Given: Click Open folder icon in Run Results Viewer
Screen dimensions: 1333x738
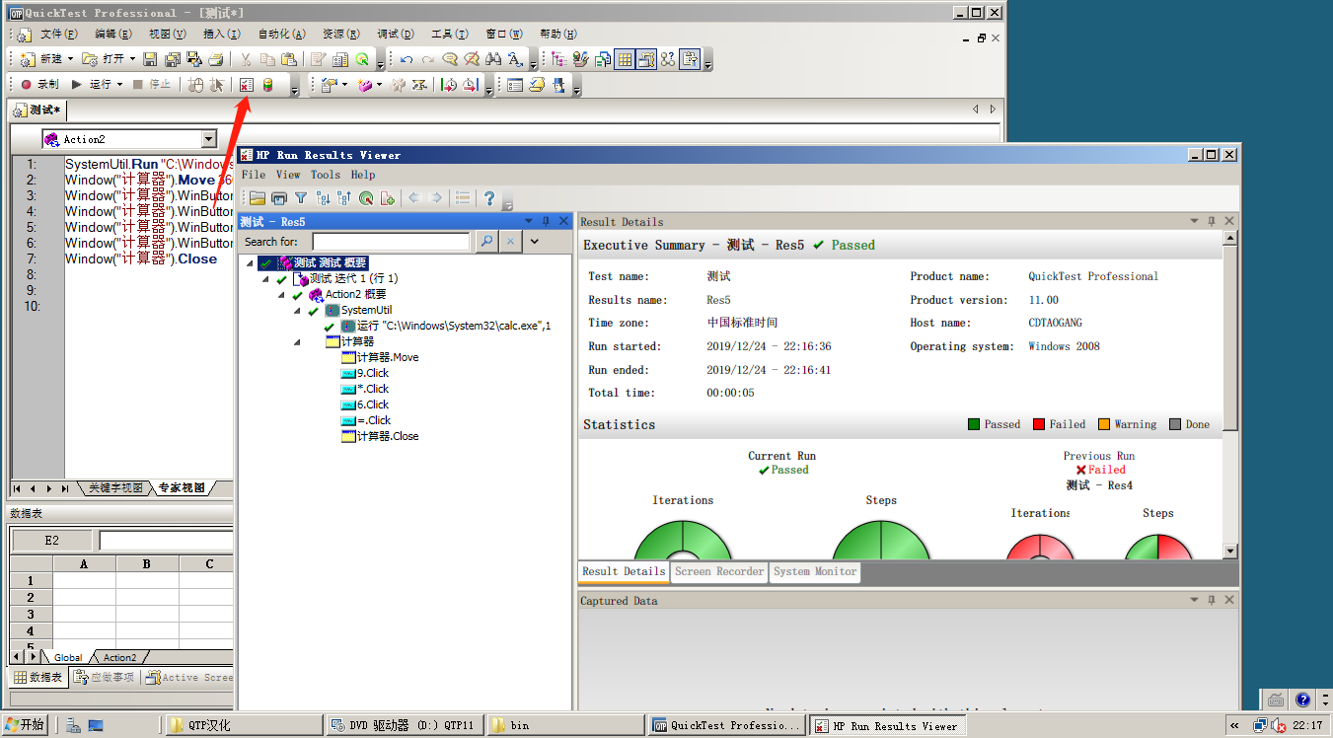Looking at the screenshot, I should tap(258, 198).
